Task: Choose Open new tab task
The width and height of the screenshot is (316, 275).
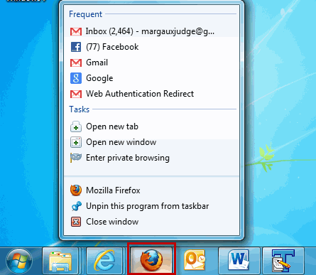Action: tap(151, 126)
